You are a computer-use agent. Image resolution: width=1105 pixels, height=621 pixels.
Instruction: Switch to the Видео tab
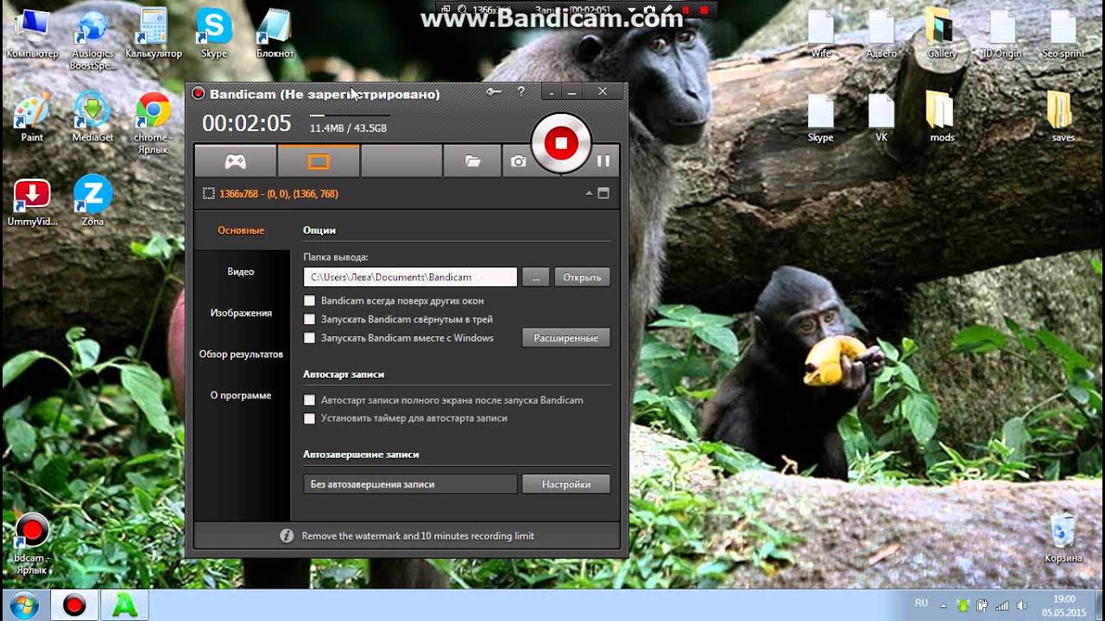point(241,272)
